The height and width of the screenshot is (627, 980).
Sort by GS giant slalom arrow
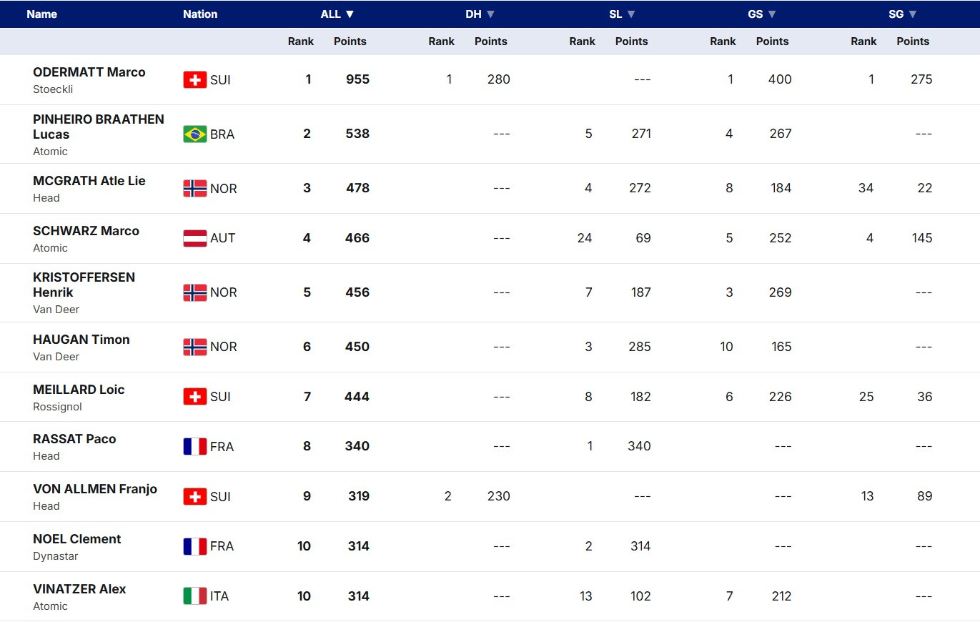(771, 14)
